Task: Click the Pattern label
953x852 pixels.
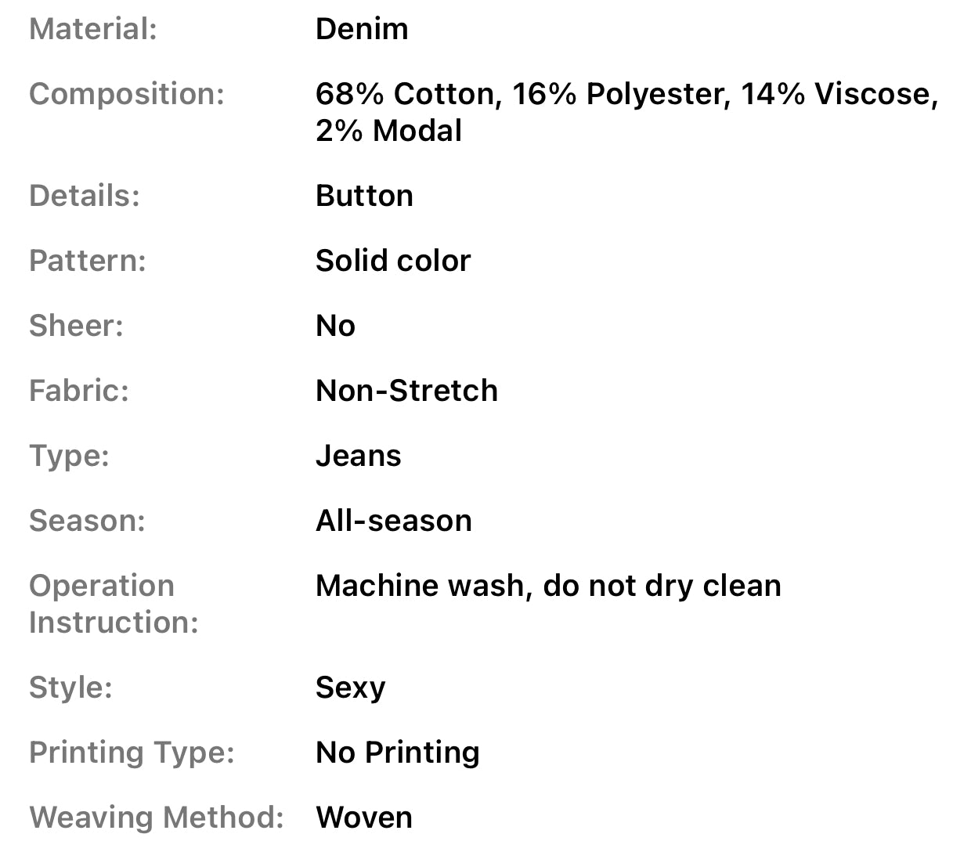Action: click(x=87, y=261)
